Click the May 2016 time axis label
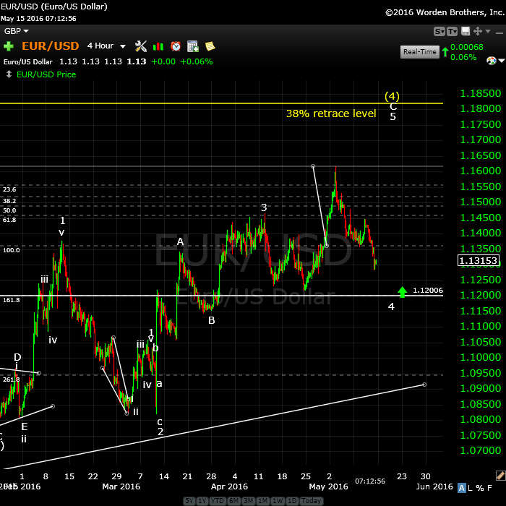The image size is (506, 506). pos(328,486)
